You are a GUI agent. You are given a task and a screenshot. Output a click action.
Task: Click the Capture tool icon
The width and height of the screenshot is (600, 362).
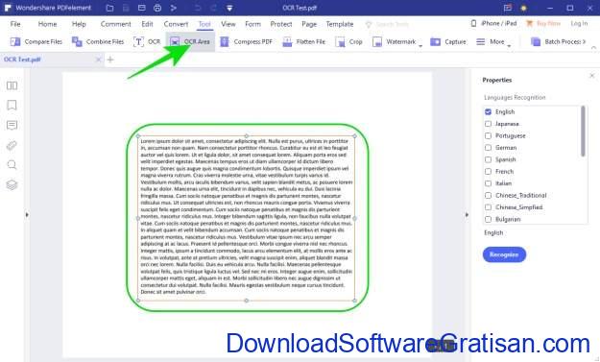coord(436,41)
